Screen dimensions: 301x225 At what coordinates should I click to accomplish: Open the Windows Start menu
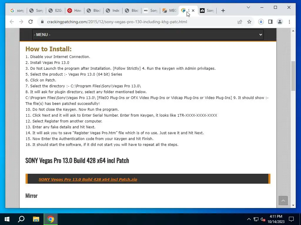tap(7, 219)
